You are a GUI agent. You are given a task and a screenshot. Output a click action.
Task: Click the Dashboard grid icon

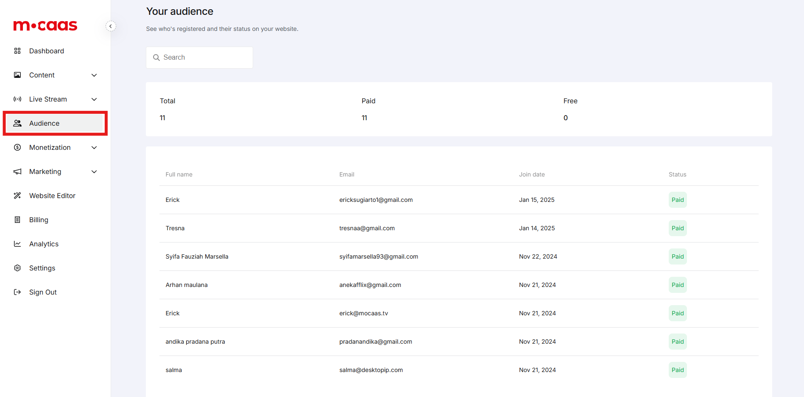(x=17, y=51)
